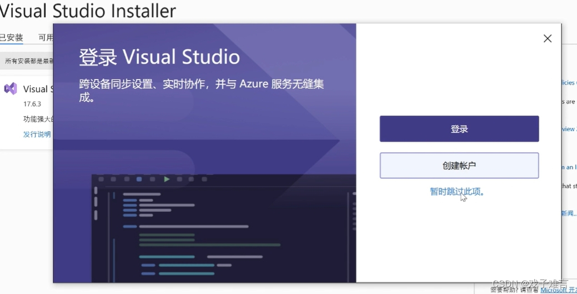Click the 暂时跳过此项 skip link

click(x=457, y=192)
